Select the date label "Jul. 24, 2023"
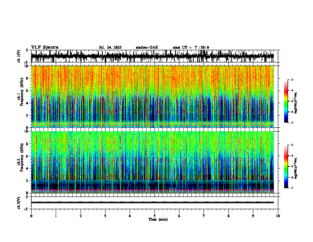This screenshot has width=313, height=242. [110, 47]
